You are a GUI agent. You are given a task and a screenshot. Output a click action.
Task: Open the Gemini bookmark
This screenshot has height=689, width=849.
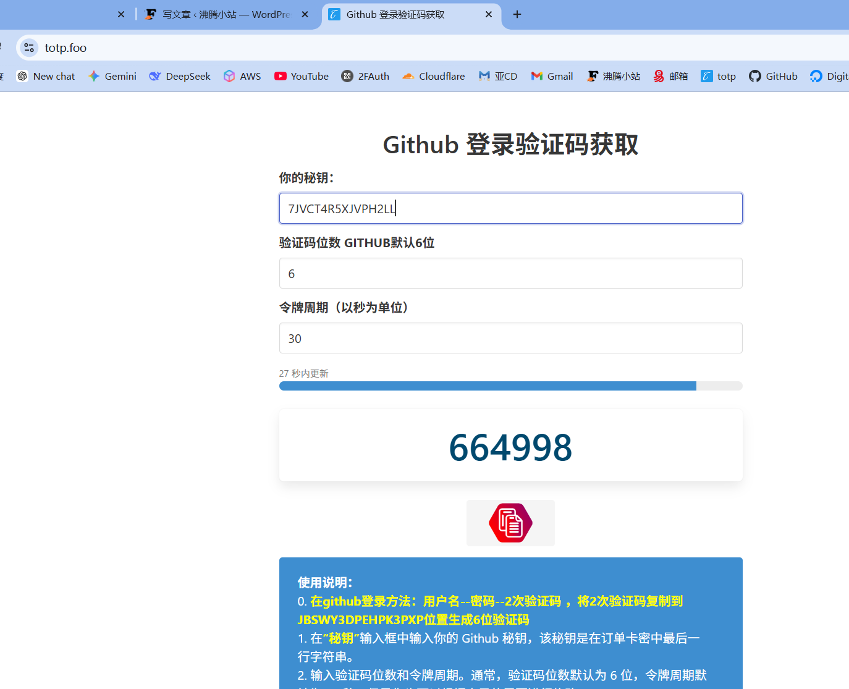(x=112, y=76)
